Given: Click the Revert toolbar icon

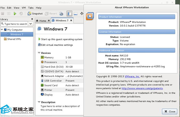Looking at the screenshot, I should [46, 14].
